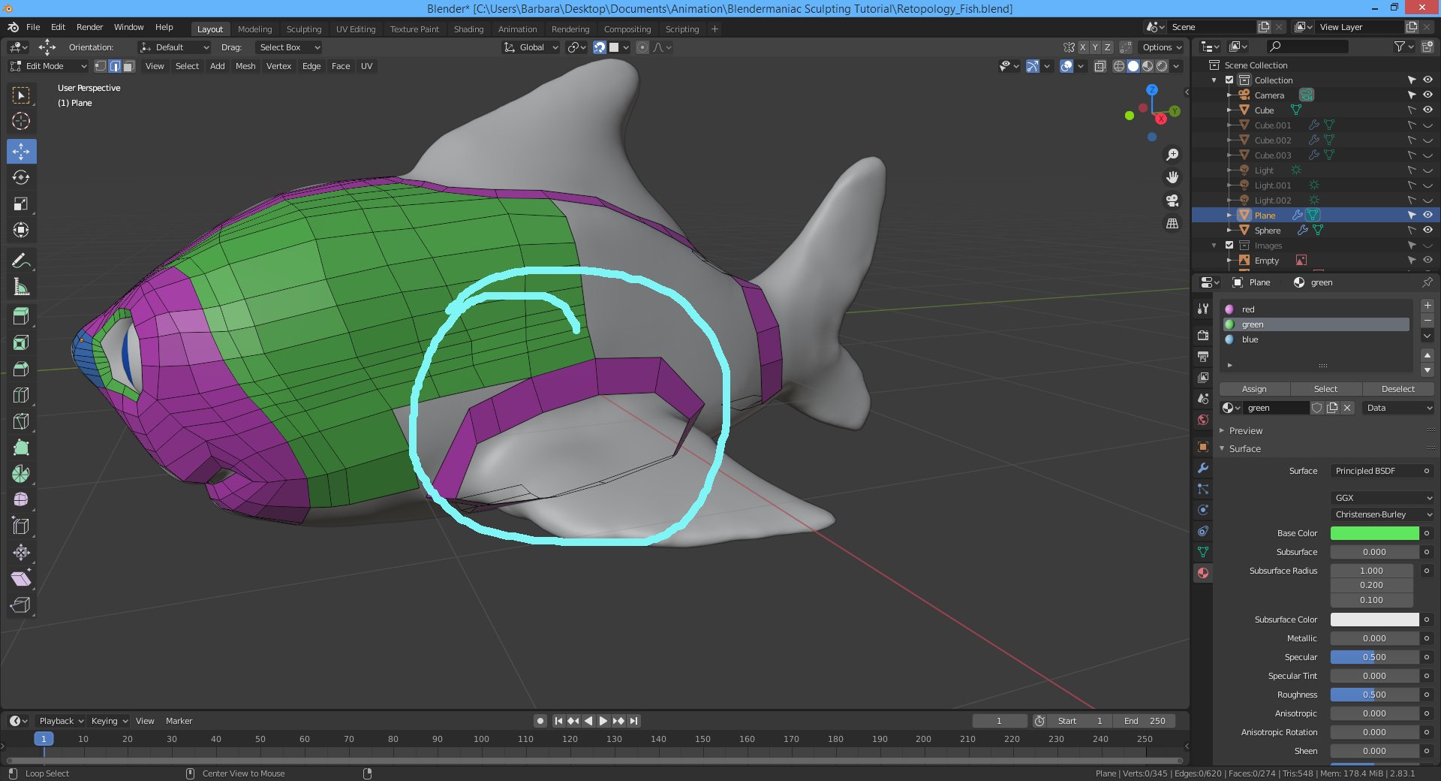Open the GGX distribution dropdown
This screenshot has width=1441, height=781.
tap(1382, 498)
